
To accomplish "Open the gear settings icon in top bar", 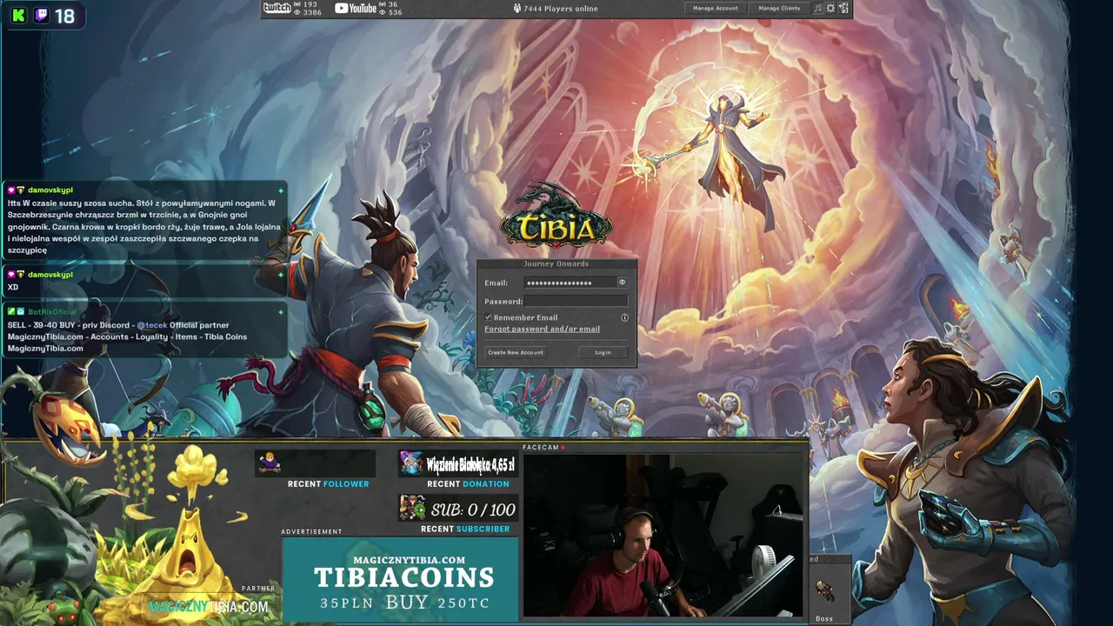I will 830,8.
